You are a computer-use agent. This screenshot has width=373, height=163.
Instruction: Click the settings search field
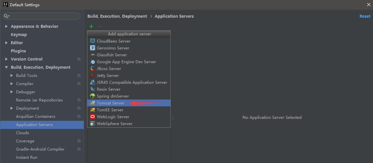point(42,16)
